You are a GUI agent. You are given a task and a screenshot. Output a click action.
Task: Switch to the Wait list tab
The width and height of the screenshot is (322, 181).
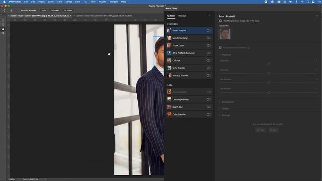click(x=182, y=16)
